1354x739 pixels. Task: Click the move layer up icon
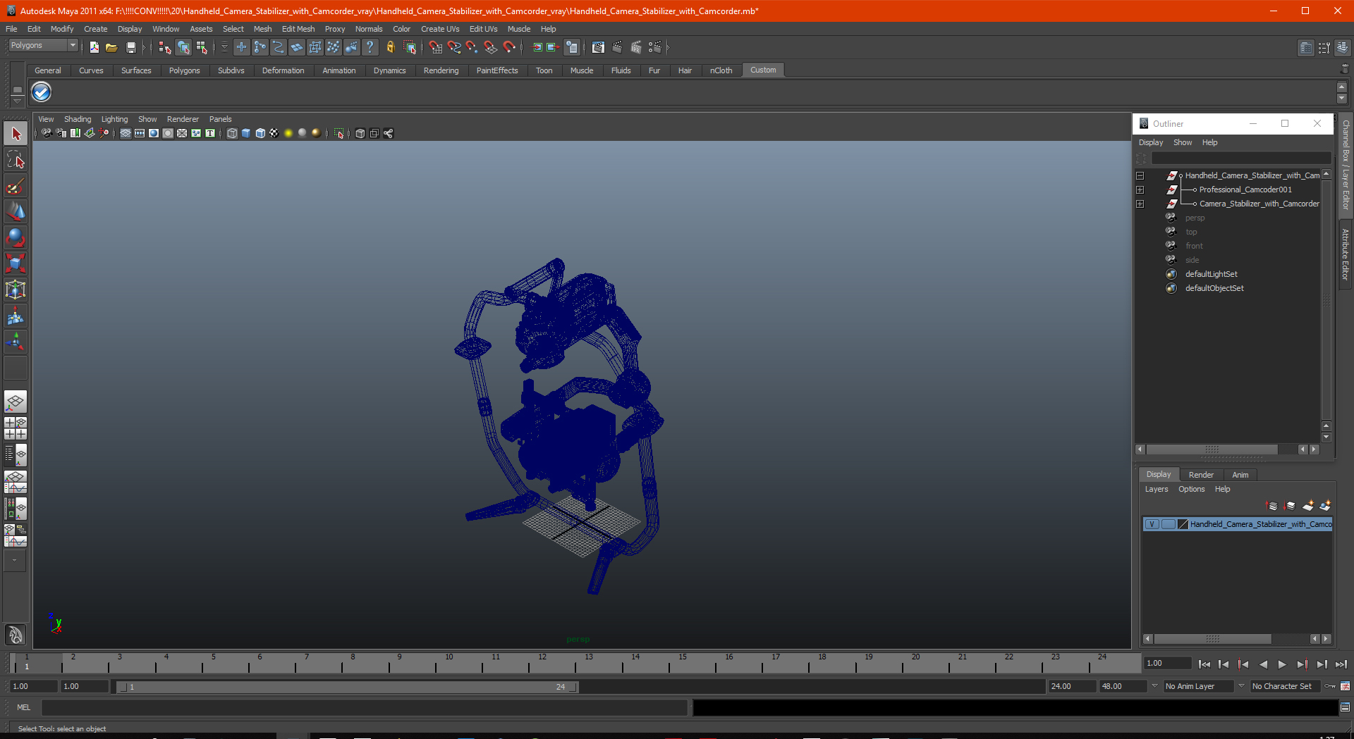click(x=1272, y=506)
